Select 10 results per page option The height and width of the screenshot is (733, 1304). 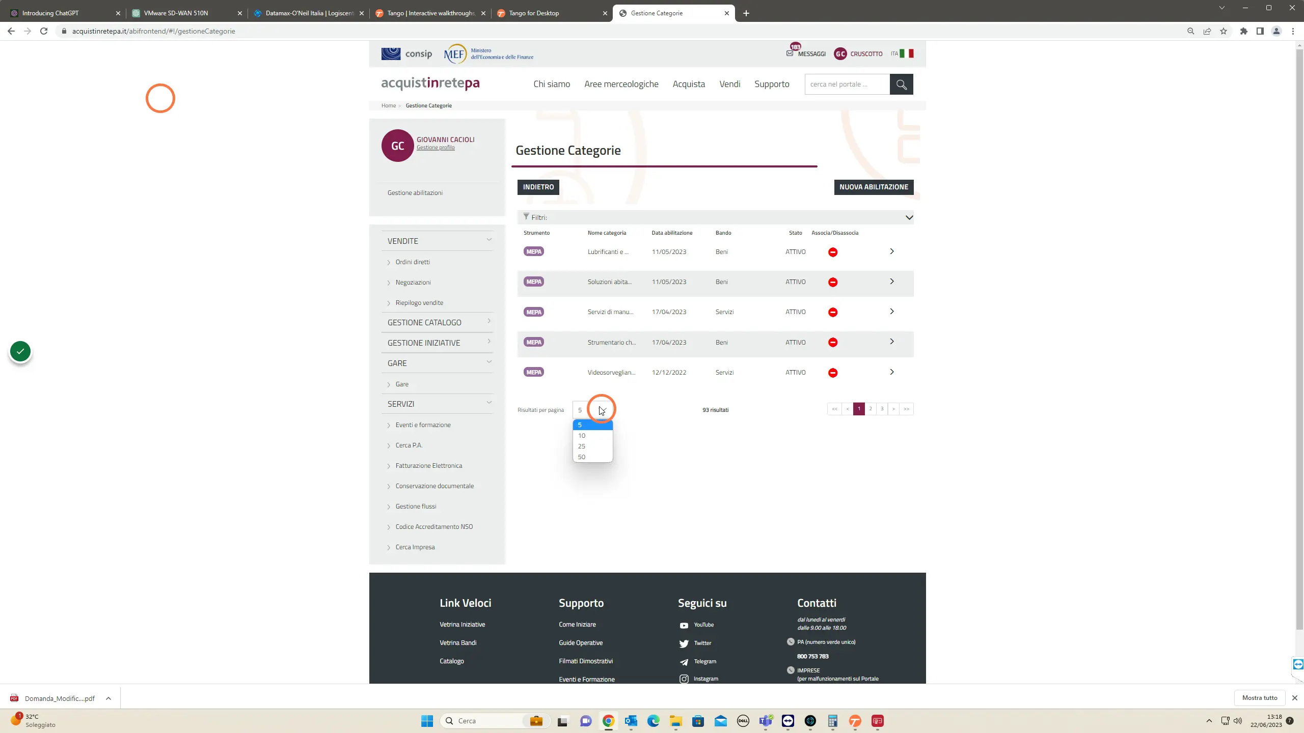(x=592, y=436)
